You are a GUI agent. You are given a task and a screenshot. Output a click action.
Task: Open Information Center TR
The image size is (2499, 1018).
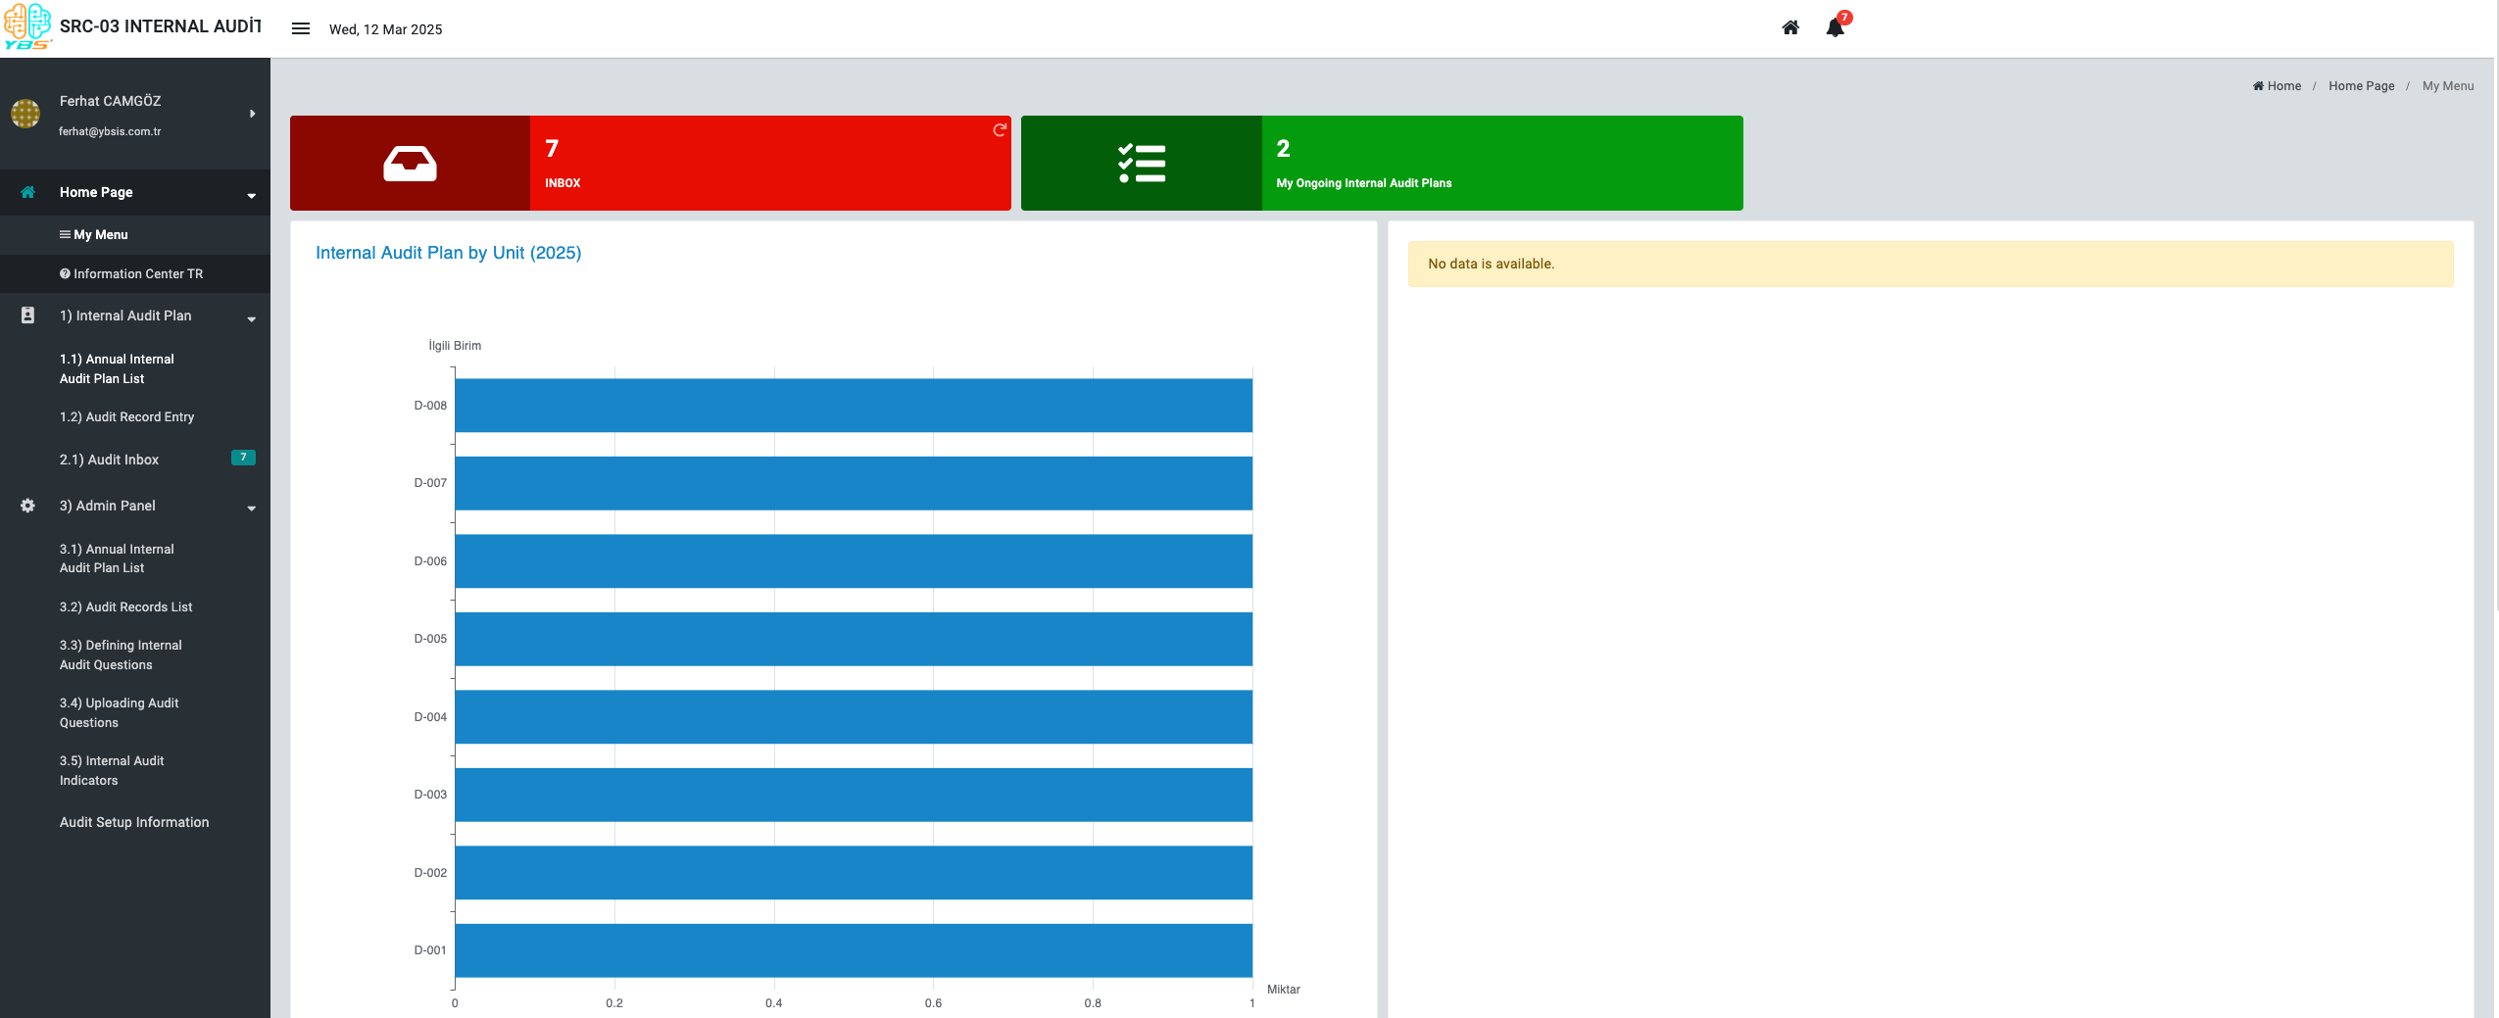(x=137, y=274)
